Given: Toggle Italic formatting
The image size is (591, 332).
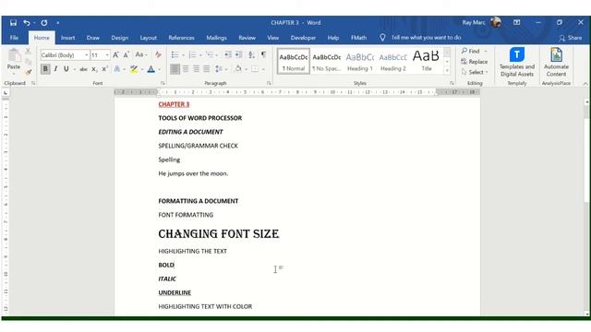Looking at the screenshot, I should click(x=55, y=69).
